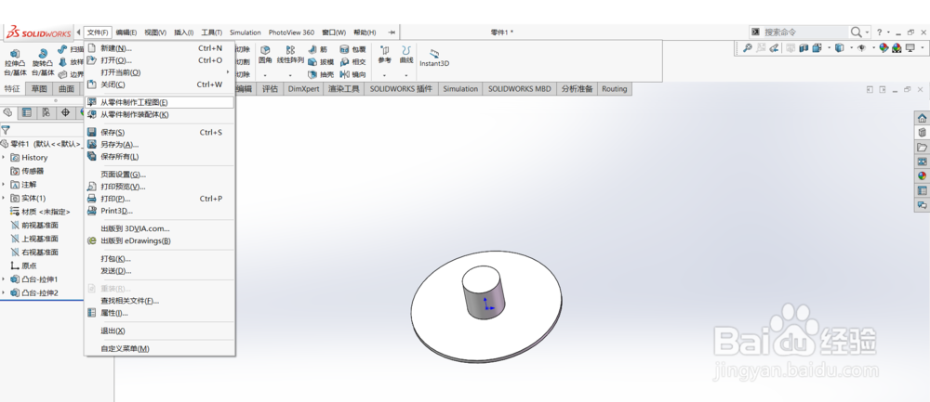Open the SOLIDWORKS Forum task pane tab
Image resolution: width=930 pixels, height=402 pixels.
pos(922,205)
